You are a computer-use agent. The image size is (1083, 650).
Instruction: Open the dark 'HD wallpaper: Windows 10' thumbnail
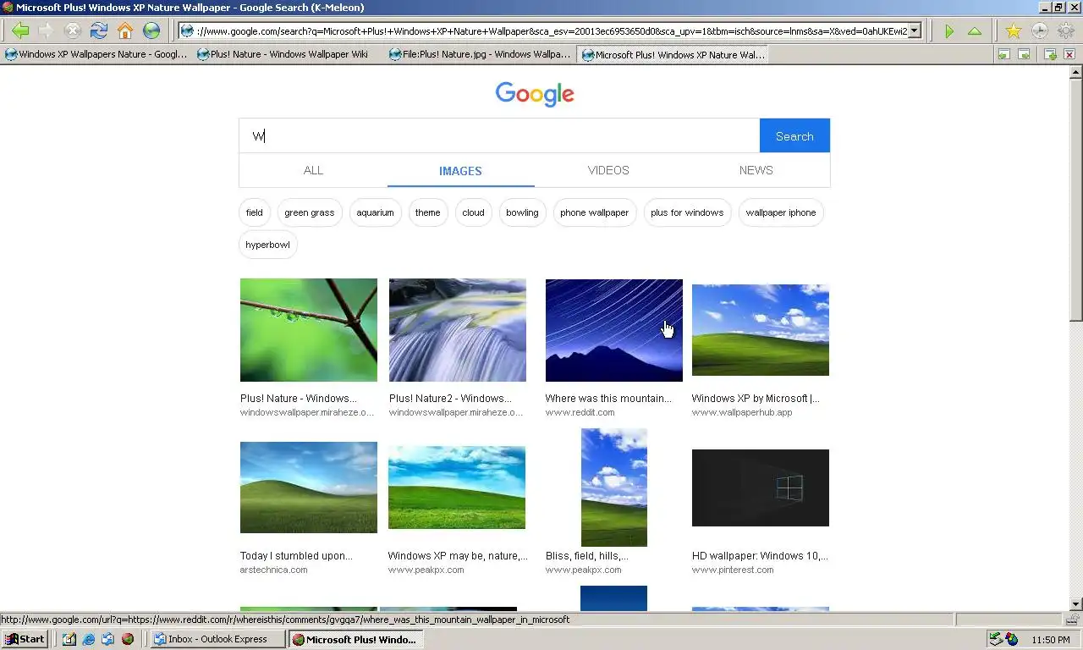click(x=761, y=487)
